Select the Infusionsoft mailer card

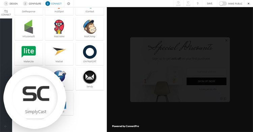tap(29, 29)
